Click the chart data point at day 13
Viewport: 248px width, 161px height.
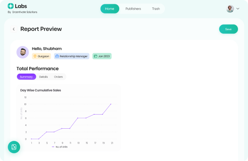click(x=78, y=118)
